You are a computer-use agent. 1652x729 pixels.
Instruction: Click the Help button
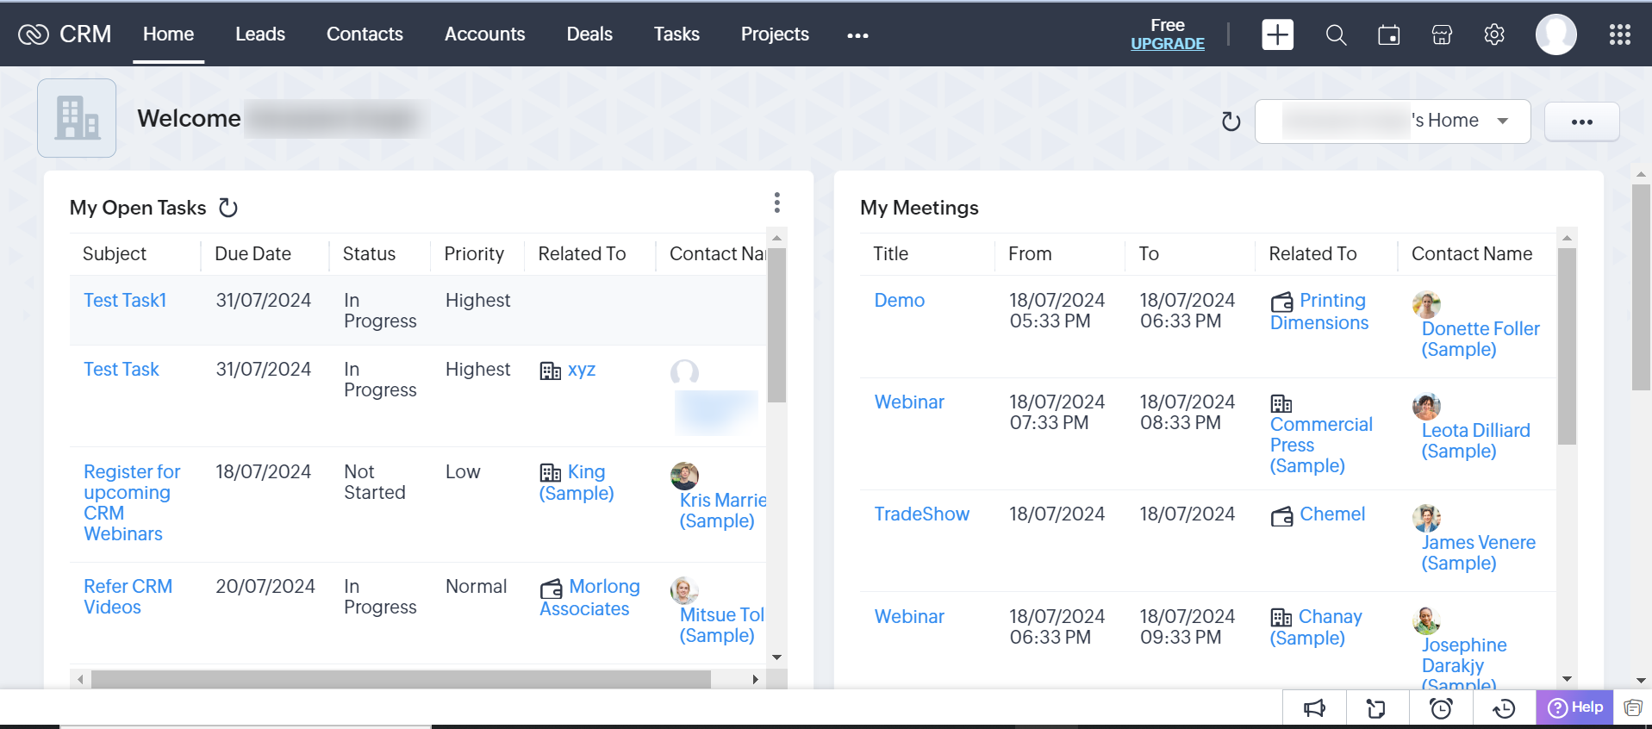point(1574,707)
